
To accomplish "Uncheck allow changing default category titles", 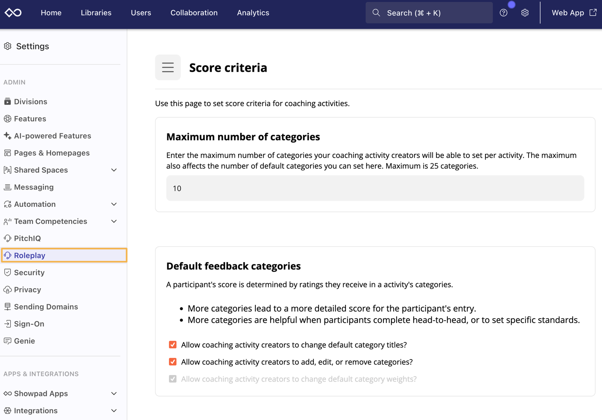I will click(172, 345).
